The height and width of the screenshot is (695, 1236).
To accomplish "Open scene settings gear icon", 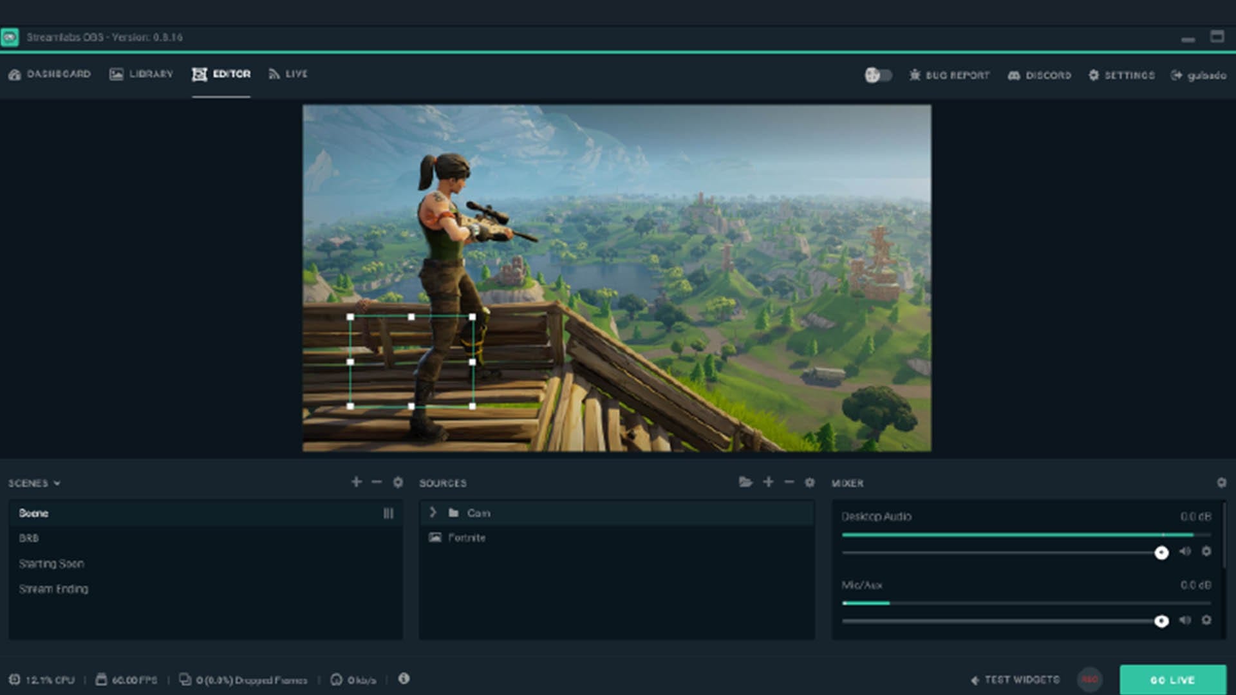I will 398,482.
